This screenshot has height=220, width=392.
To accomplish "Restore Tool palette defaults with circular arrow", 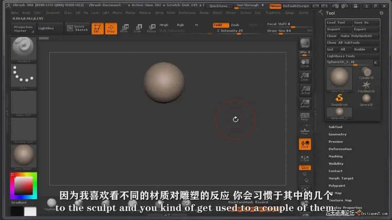I will coord(381,13).
